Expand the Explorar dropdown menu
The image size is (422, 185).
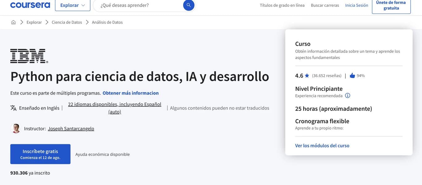[73, 5]
